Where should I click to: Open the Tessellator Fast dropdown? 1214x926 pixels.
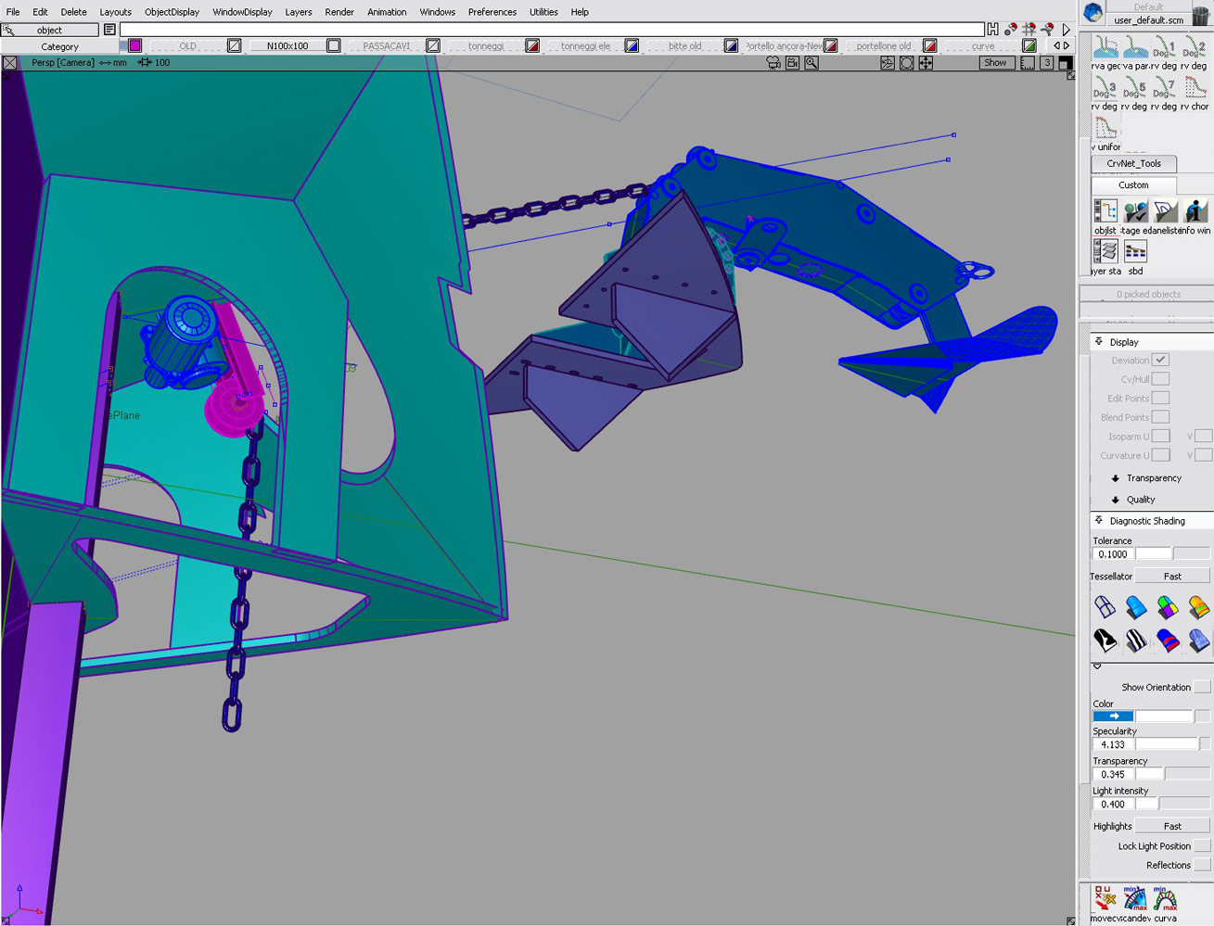pyautogui.click(x=1172, y=577)
